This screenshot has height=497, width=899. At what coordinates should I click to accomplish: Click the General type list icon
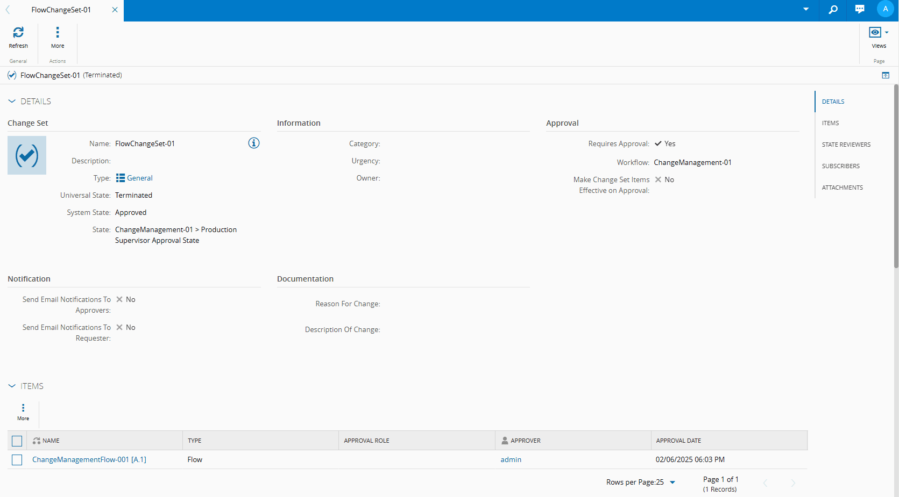tap(121, 178)
